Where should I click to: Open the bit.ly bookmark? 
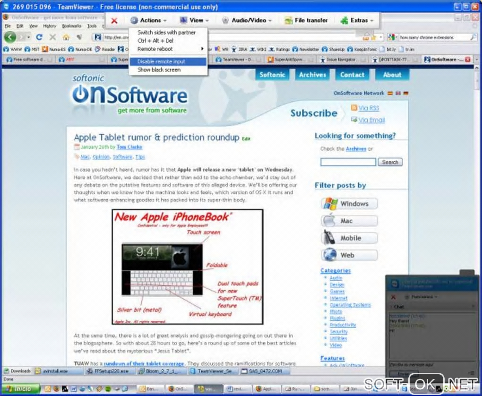pos(388,49)
